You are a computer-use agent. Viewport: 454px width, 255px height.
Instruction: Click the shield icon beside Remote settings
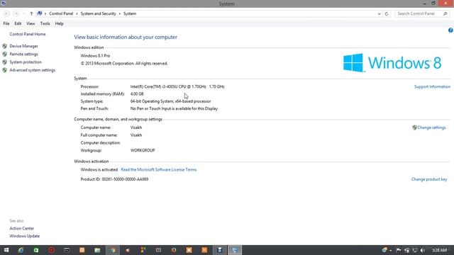tap(5, 54)
